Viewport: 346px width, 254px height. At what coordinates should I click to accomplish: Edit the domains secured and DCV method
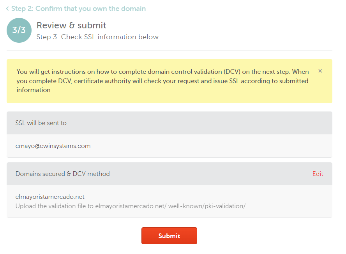[318, 174]
